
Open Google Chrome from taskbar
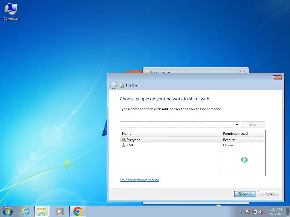[78, 211]
